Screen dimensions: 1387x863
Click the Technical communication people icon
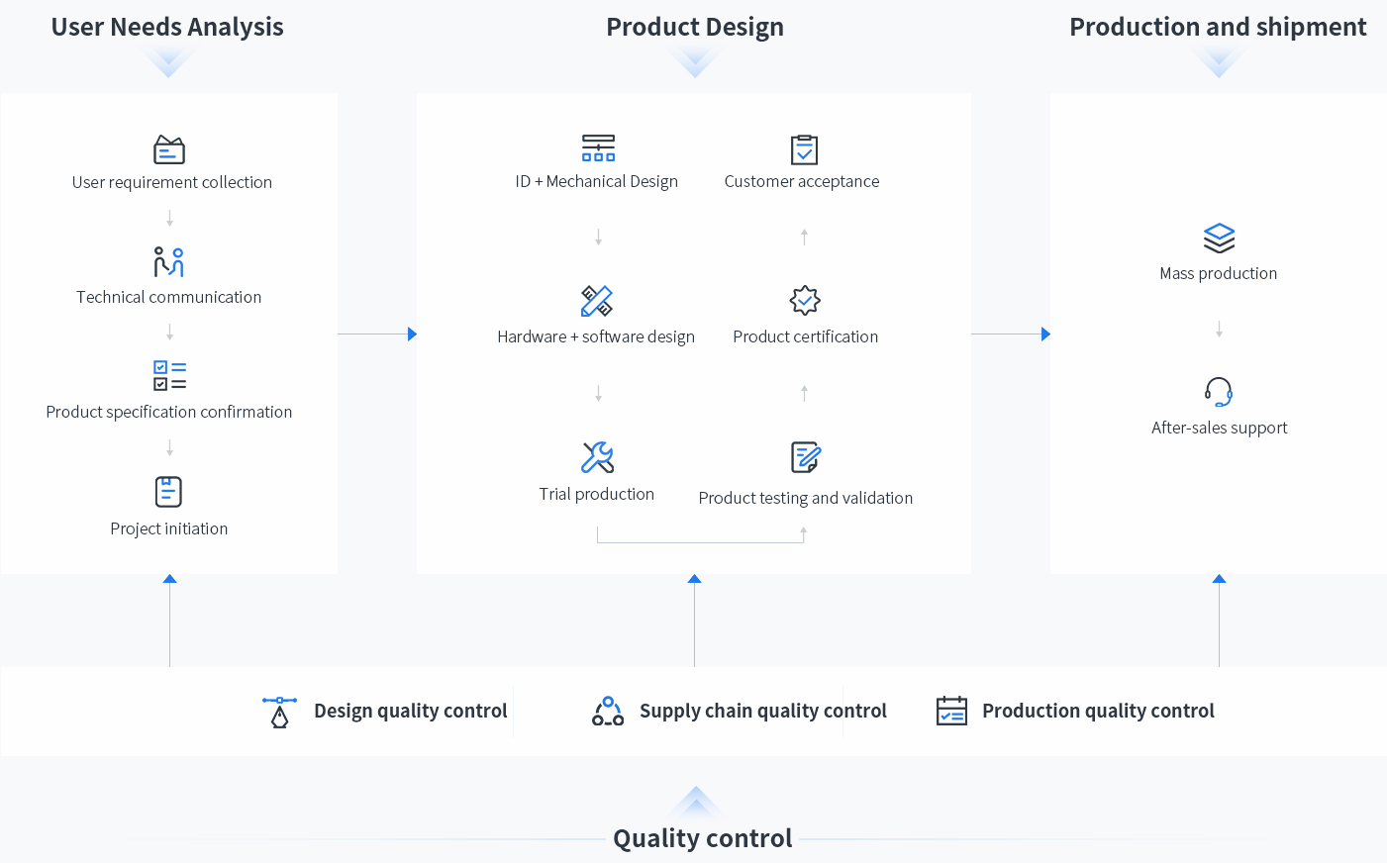click(169, 262)
